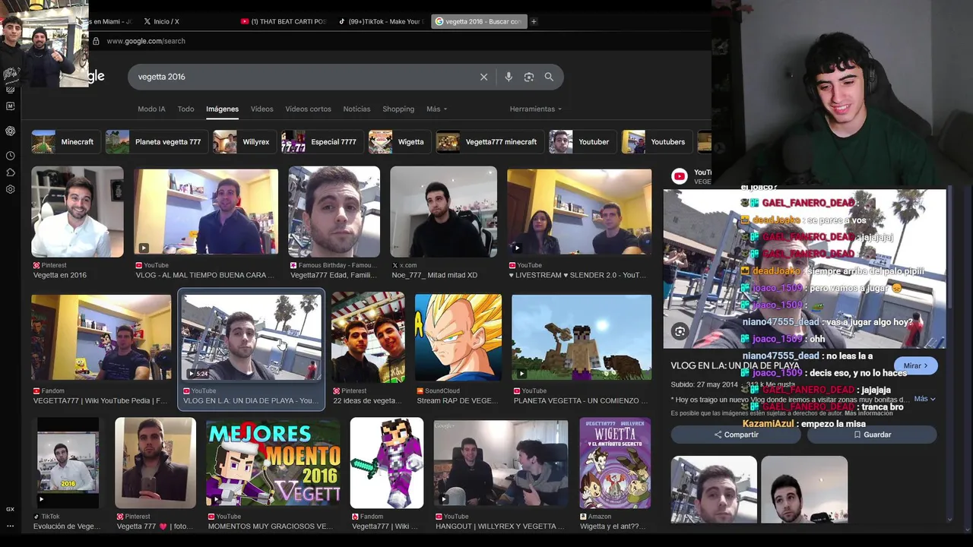Click the lock icon in address bar

[x=96, y=41]
